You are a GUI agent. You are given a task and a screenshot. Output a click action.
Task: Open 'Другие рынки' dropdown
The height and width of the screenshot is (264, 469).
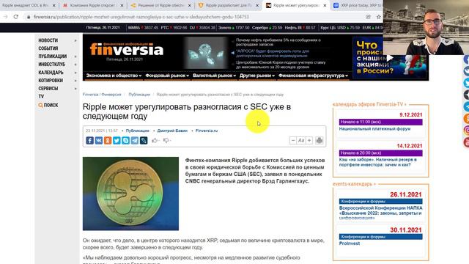(x=257, y=76)
